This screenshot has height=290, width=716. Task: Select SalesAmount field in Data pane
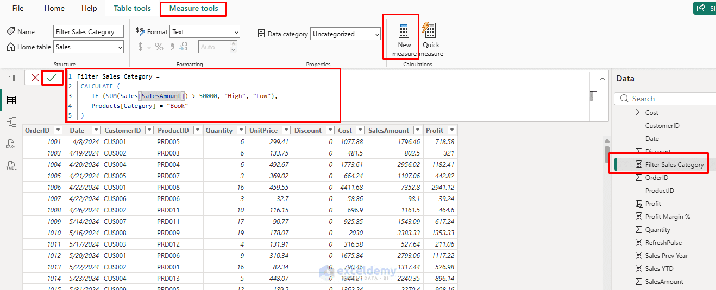pos(664,282)
